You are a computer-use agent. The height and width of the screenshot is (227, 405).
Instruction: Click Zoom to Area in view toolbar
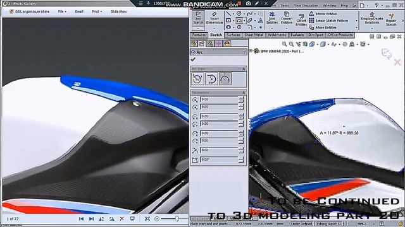[291, 44]
